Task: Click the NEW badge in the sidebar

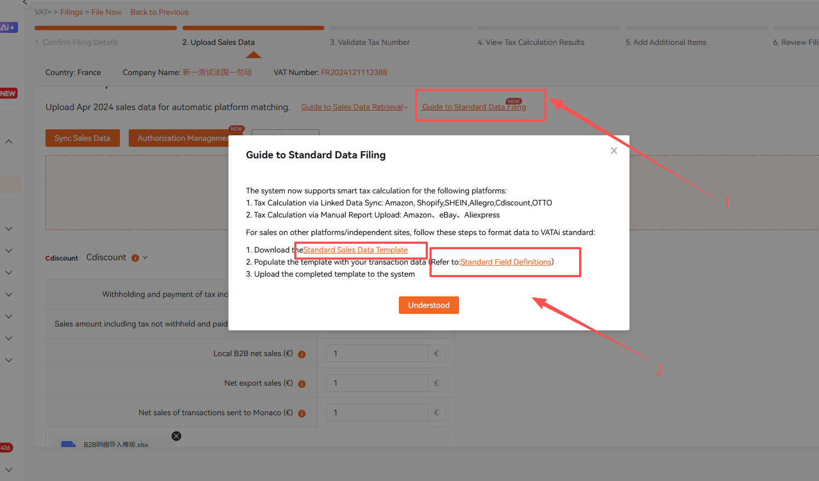Action: tap(8, 94)
